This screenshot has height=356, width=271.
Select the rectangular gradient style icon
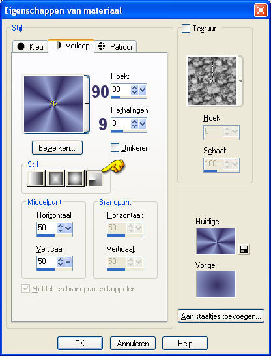coord(55,179)
